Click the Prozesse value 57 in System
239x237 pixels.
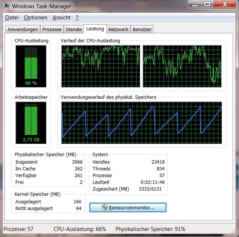[162, 175]
